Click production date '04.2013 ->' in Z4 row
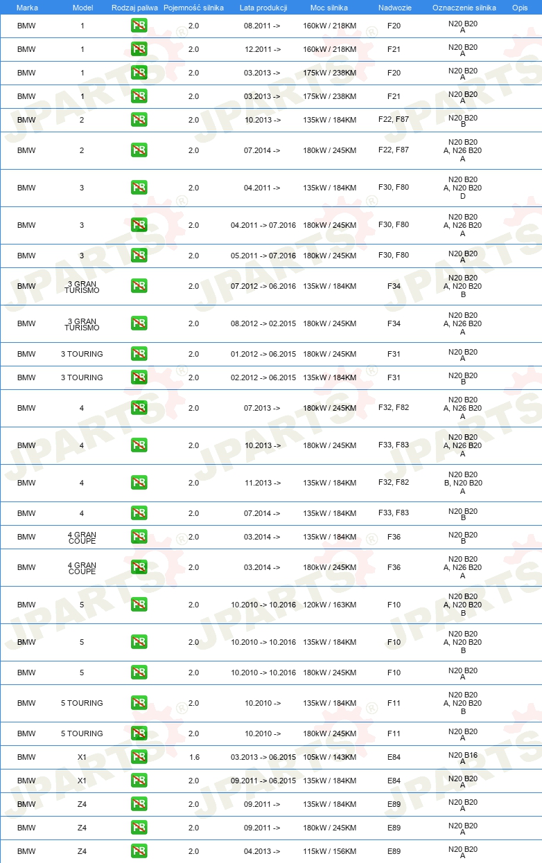 point(263,851)
